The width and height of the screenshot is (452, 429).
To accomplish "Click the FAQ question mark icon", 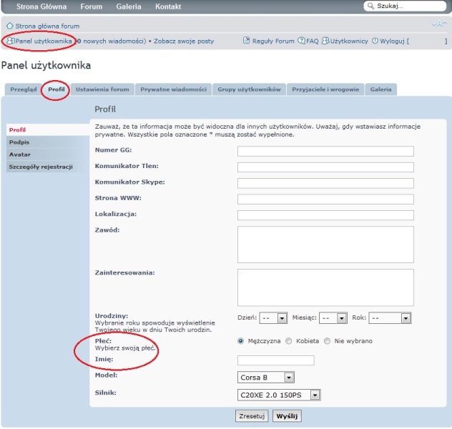I will pos(301,41).
